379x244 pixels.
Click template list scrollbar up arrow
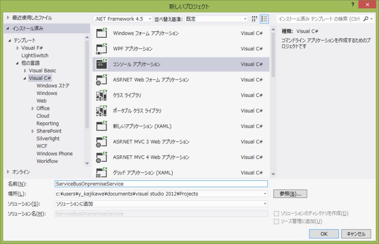(x=273, y=29)
